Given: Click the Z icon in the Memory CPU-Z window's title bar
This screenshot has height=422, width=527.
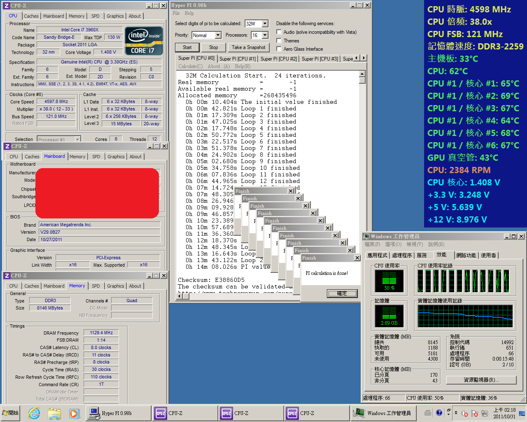Looking at the screenshot, I should tap(7, 276).
